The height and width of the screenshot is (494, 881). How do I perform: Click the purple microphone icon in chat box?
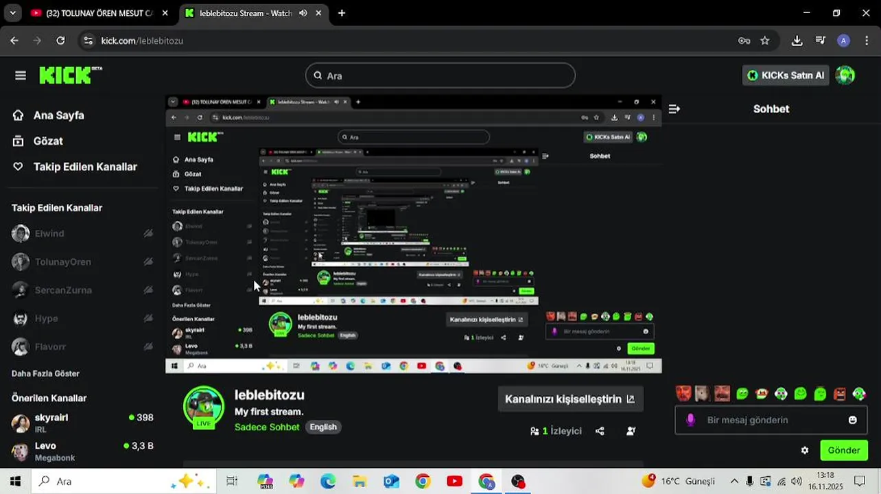[691, 420]
